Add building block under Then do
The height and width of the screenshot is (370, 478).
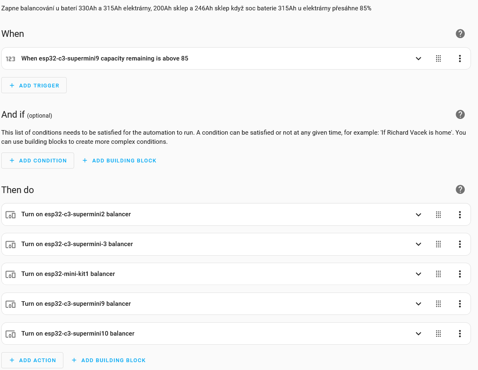click(x=109, y=360)
